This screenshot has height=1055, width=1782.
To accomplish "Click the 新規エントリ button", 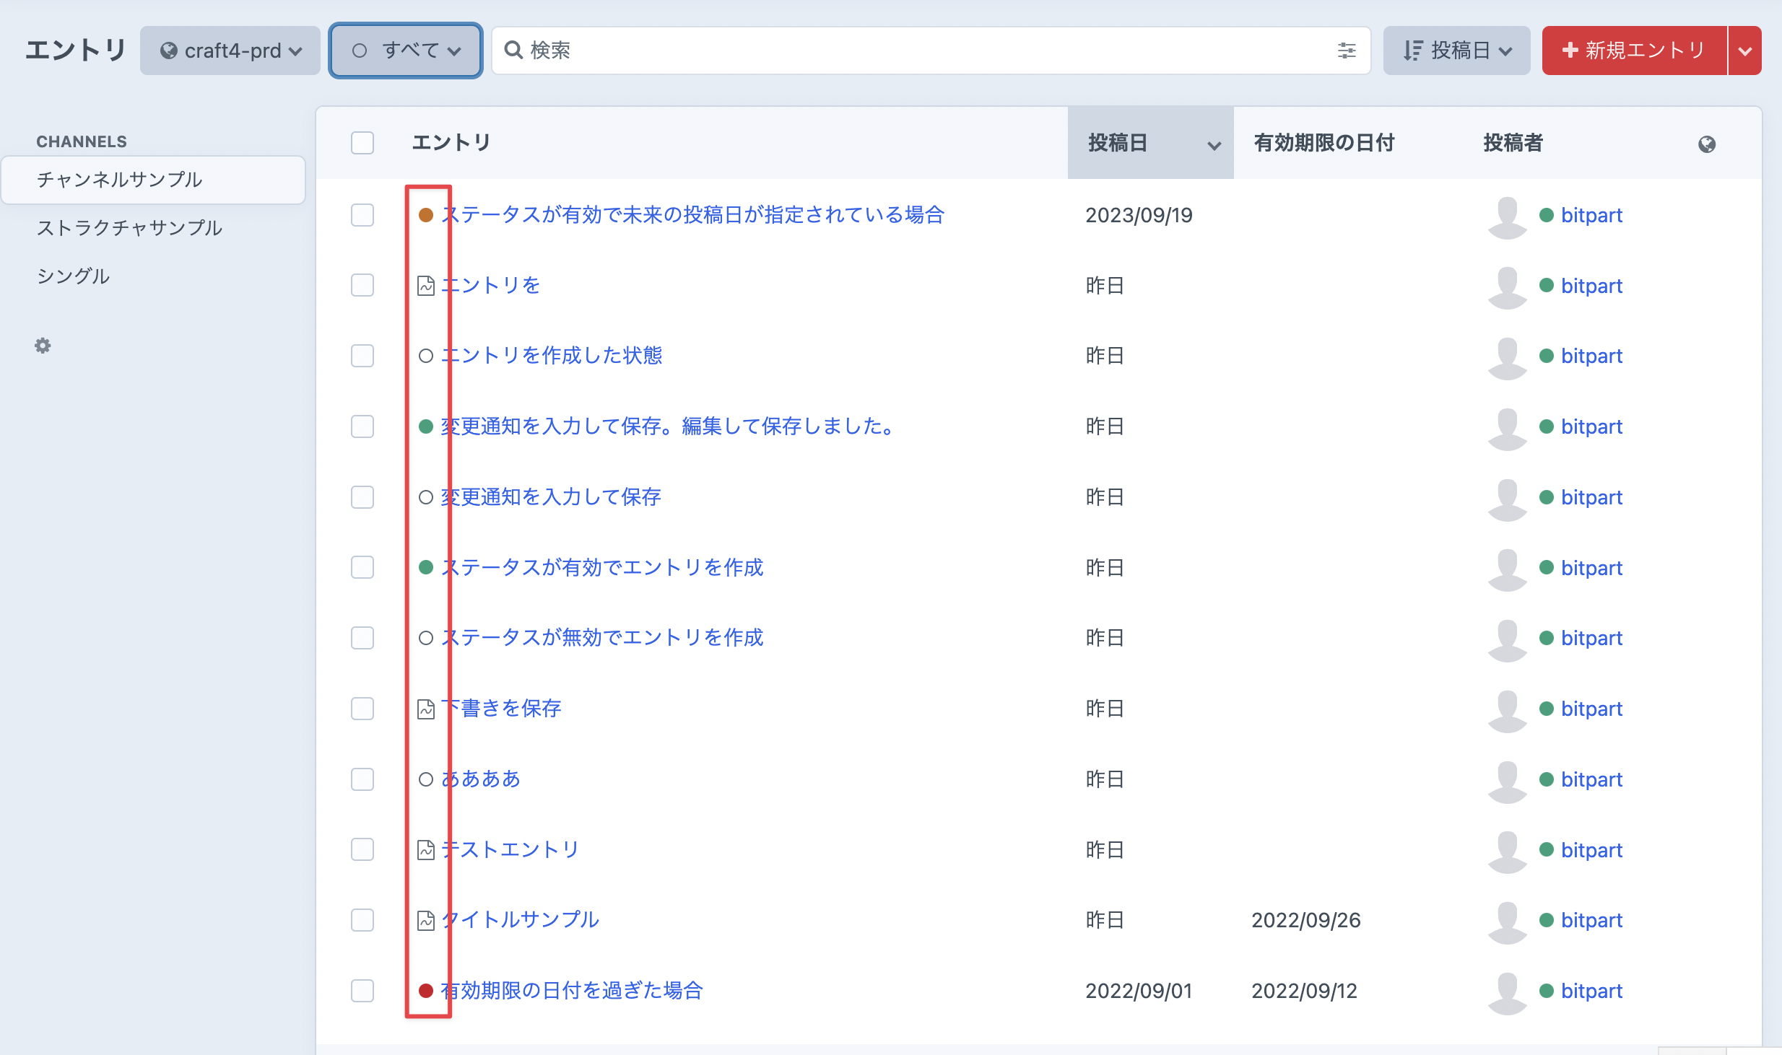I will click(x=1633, y=51).
